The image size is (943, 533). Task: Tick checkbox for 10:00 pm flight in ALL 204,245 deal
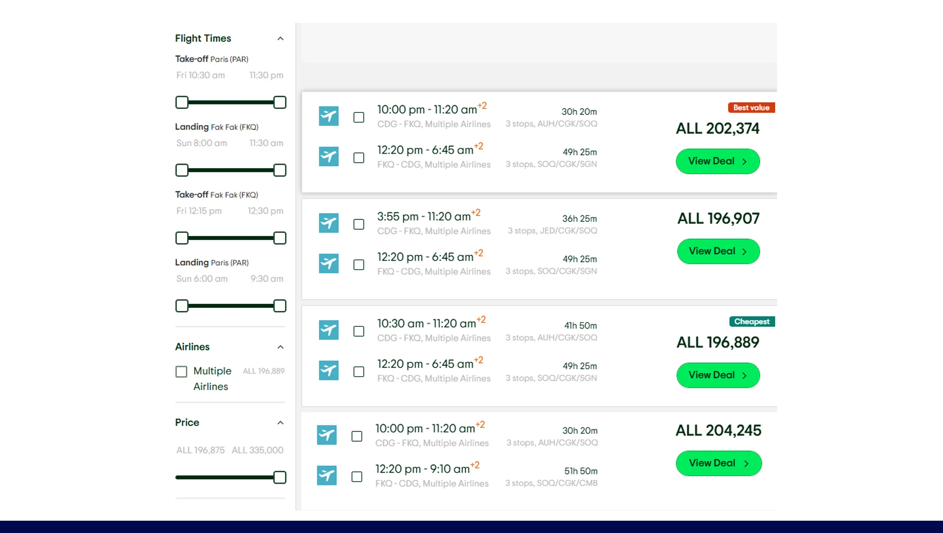[x=357, y=436]
